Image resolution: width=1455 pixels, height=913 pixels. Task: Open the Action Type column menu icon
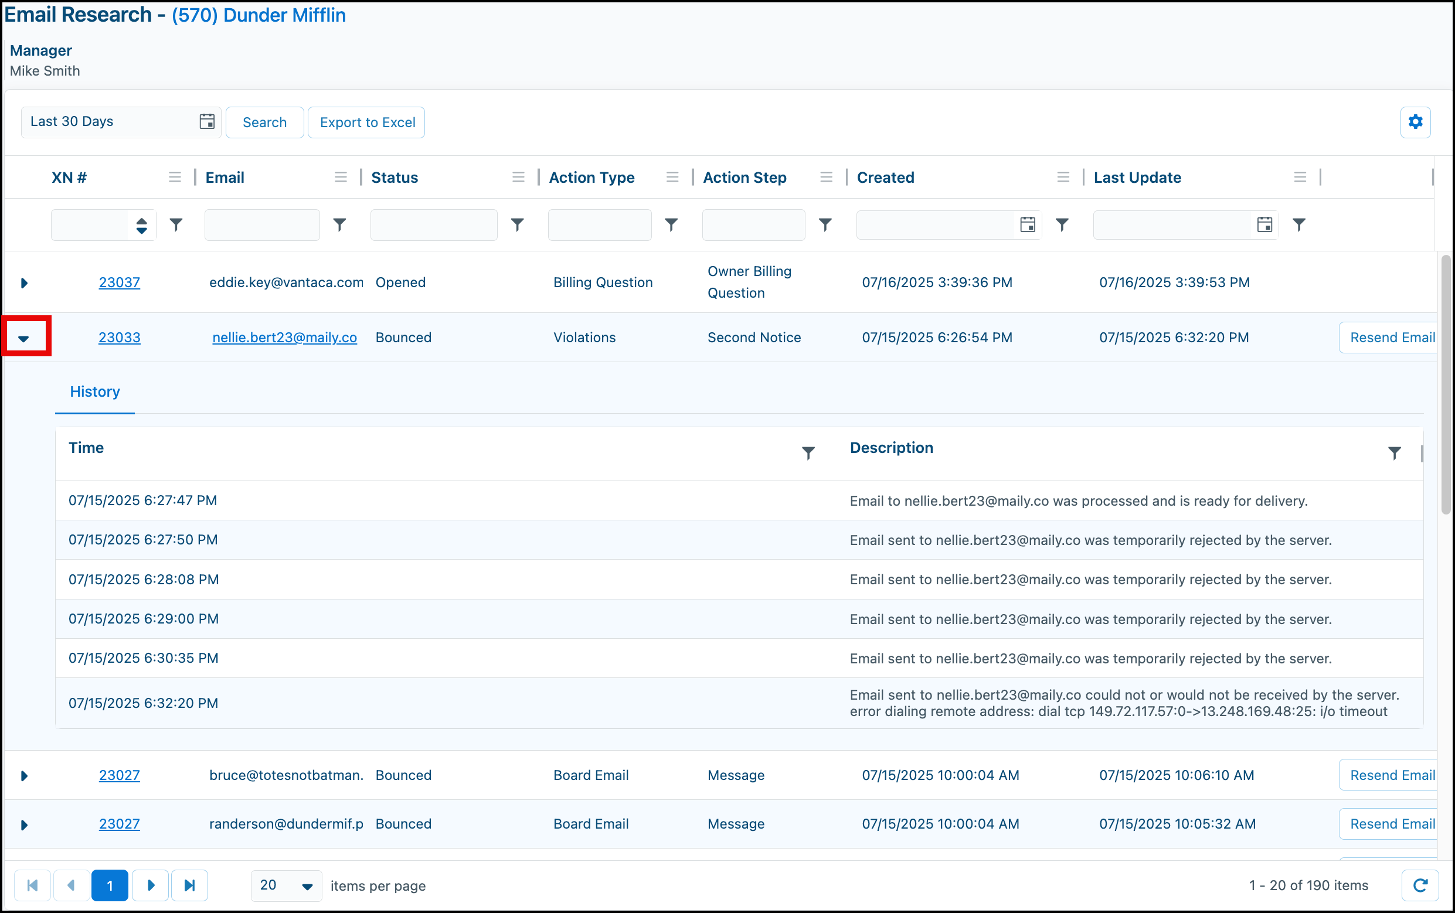coord(672,177)
